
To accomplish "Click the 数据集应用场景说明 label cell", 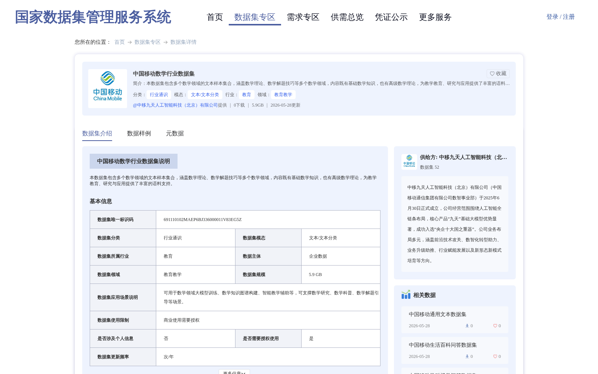I will point(123,297).
